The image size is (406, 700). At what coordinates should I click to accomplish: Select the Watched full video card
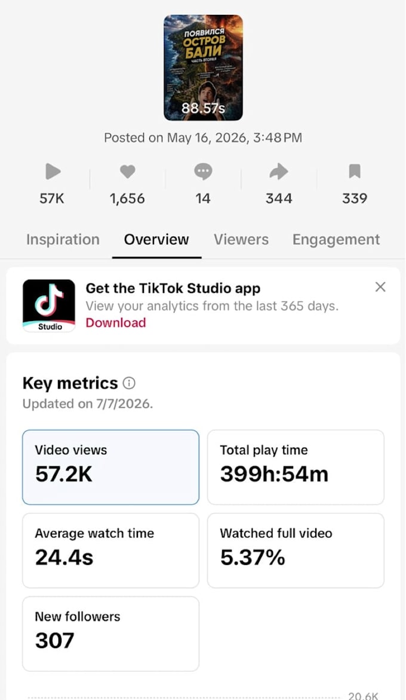click(x=296, y=551)
